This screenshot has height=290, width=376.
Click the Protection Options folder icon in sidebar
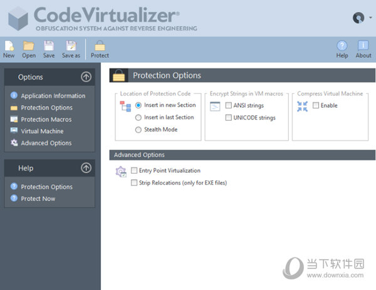14,108
